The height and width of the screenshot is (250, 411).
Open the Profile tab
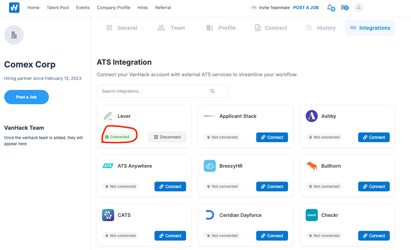[x=221, y=28]
